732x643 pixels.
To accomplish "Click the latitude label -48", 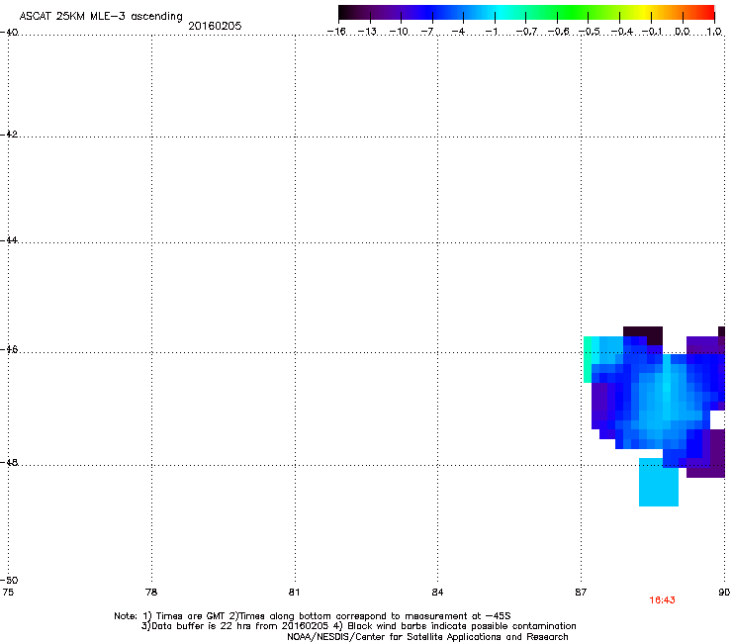I will (x=9, y=462).
